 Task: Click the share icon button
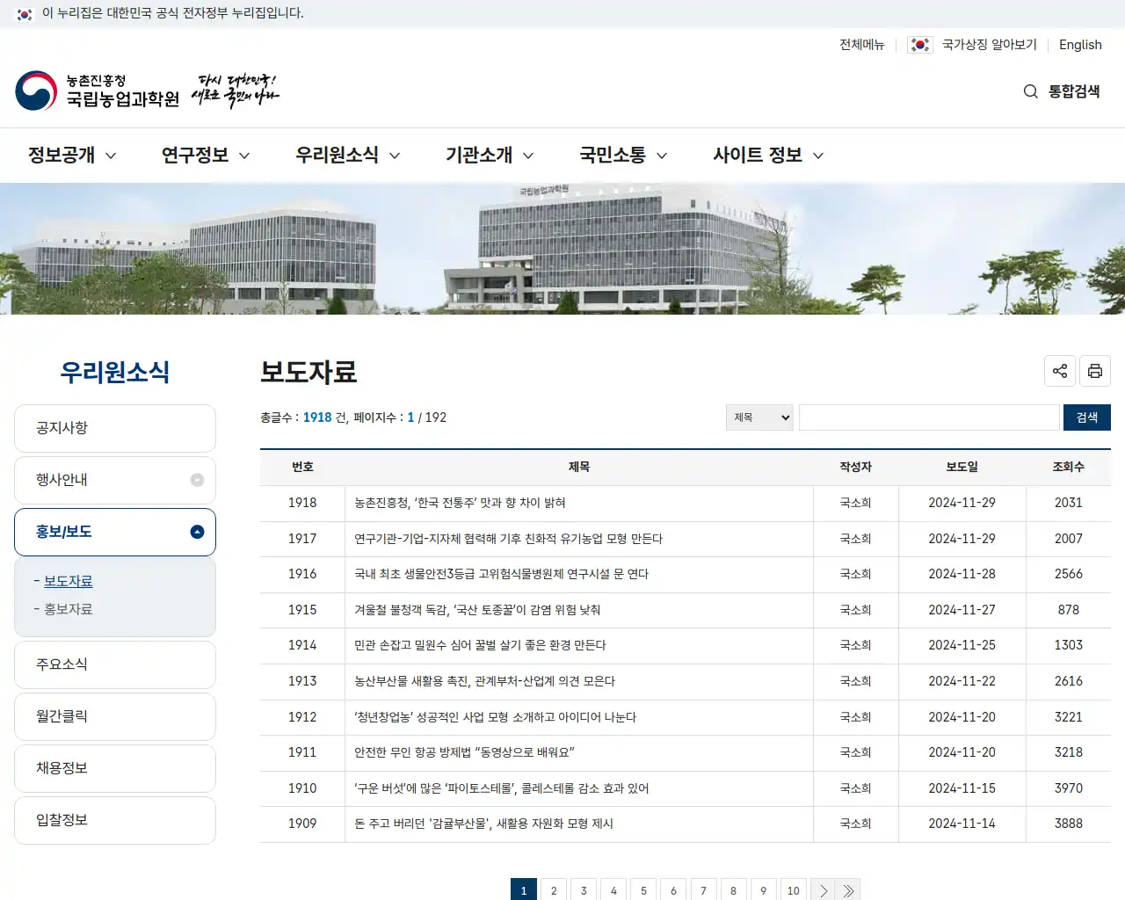tap(1060, 371)
